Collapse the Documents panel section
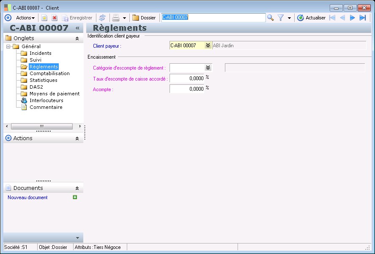Screen dimensions: 375x254 pyautogui.click(x=77, y=188)
